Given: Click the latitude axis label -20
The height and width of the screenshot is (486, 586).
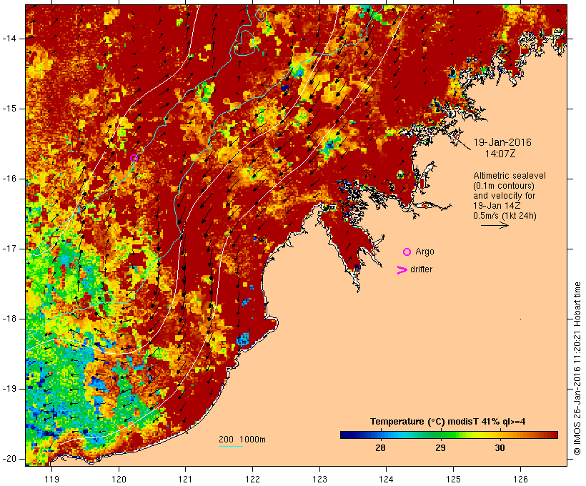Looking at the screenshot, I should (x=9, y=459).
